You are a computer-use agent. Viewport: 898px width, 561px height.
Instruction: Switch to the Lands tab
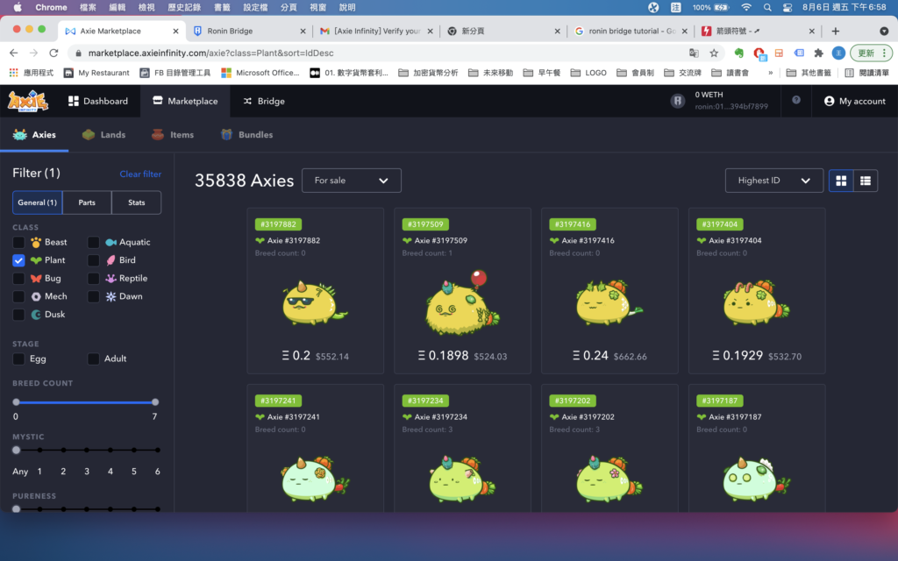coord(103,134)
